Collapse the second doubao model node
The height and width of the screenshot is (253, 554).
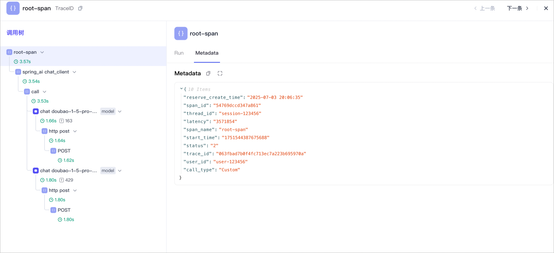pos(120,171)
